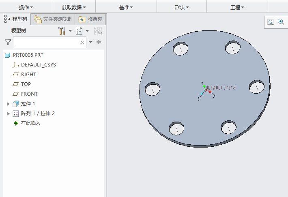Select the FRONT datum plane

tap(29, 94)
